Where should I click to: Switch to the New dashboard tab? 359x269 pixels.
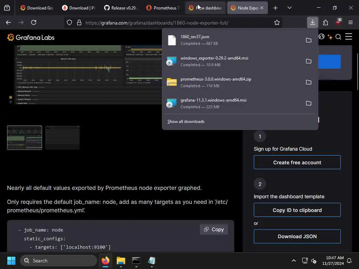pyautogui.click(x=205, y=8)
